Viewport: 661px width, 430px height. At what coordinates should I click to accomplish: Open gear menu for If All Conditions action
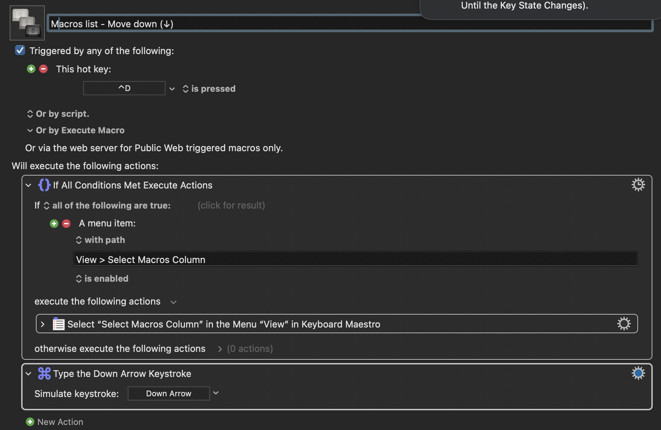638,185
